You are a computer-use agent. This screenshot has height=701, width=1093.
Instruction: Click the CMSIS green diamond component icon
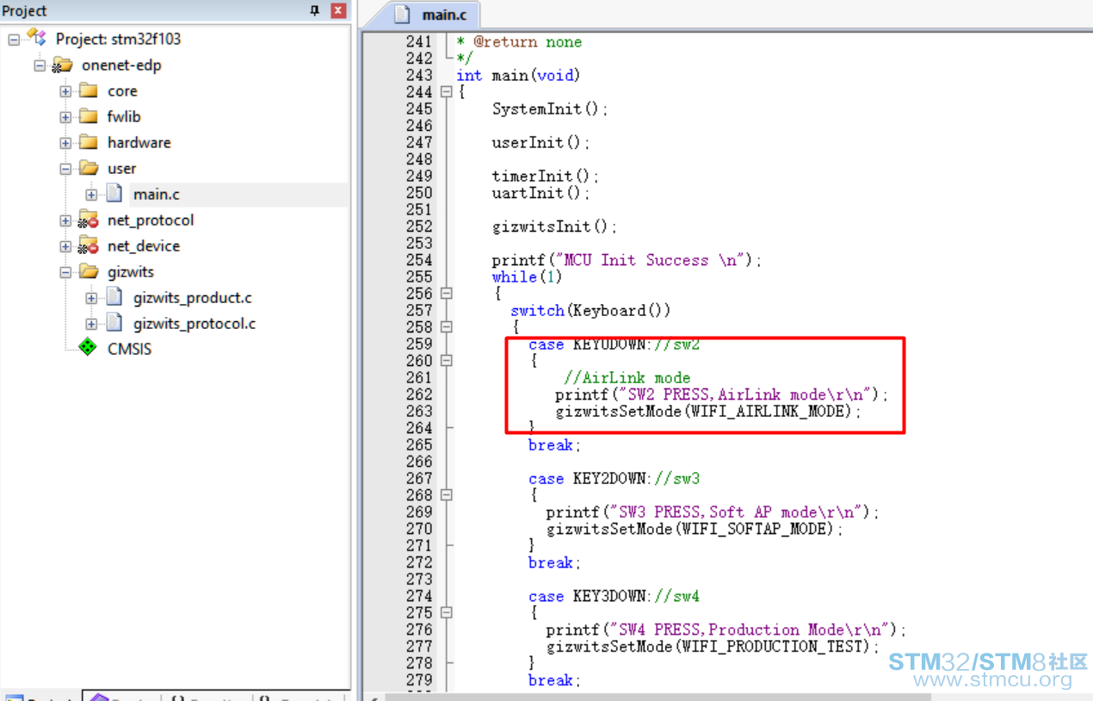tap(88, 347)
